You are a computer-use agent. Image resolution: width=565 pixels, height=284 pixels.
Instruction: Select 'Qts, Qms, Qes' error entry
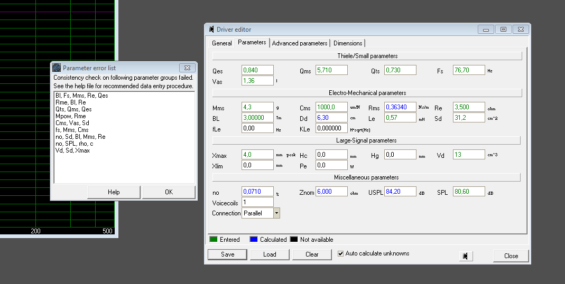coord(73,109)
